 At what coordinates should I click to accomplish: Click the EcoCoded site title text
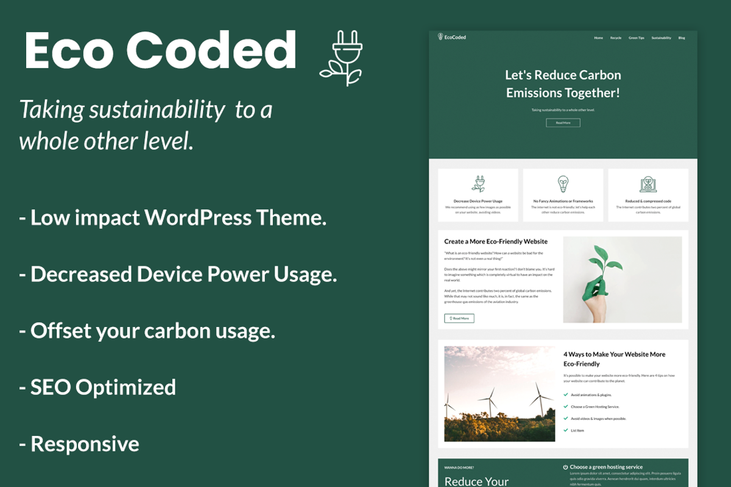(x=455, y=38)
